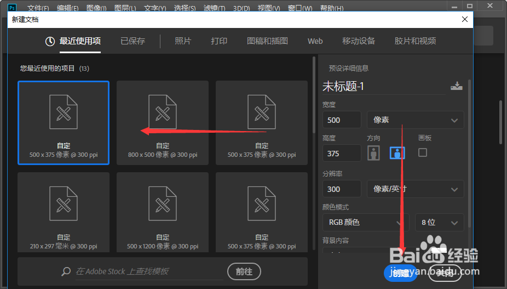Screen dimensions: 507x289
Task: Open the 图像(I) menu
Action: click(x=96, y=8)
